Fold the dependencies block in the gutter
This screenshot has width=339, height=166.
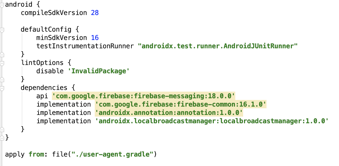click(x=2, y=88)
